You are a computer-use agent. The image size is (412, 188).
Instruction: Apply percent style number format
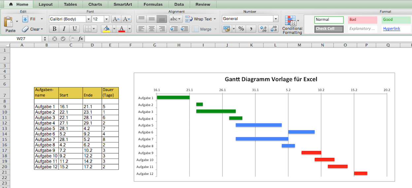[241, 29]
